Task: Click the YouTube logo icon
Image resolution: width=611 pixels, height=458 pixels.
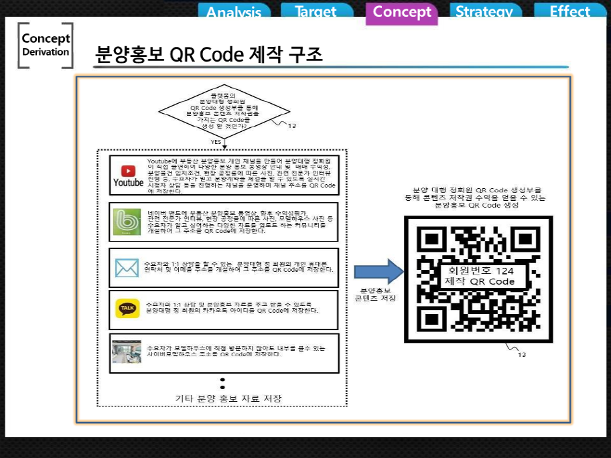Action: tap(128, 176)
